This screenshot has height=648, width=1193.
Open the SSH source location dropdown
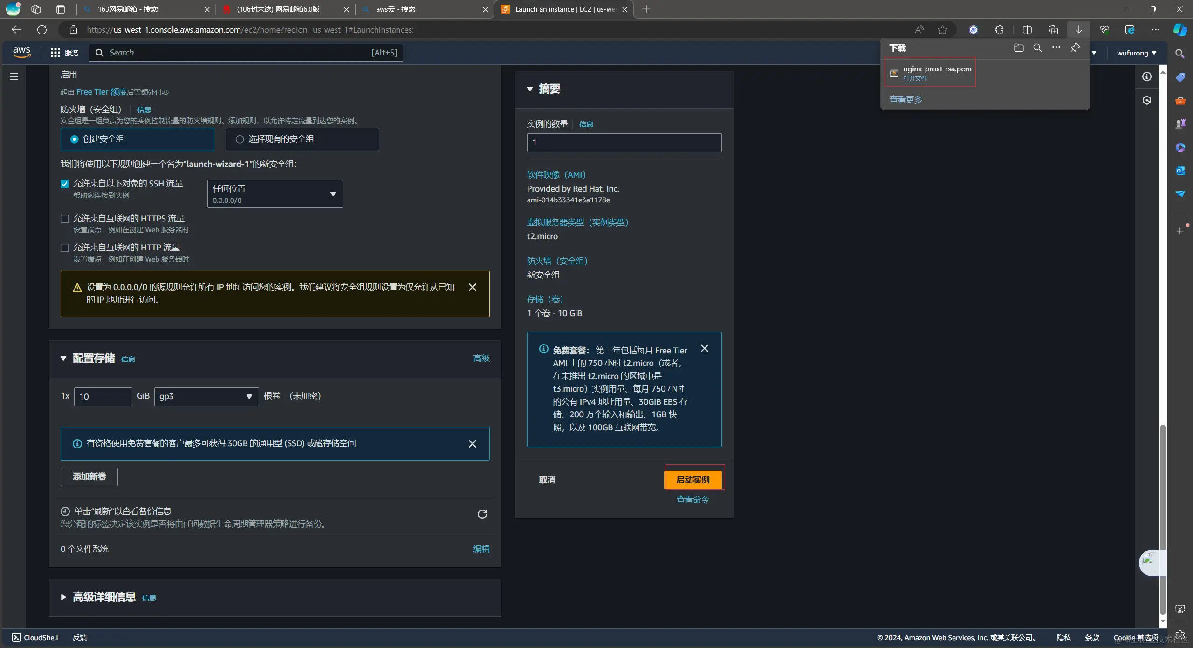275,194
